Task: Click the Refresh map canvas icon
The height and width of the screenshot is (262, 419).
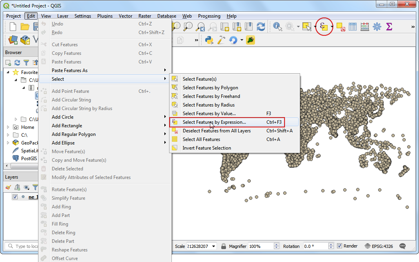Action: point(261,27)
